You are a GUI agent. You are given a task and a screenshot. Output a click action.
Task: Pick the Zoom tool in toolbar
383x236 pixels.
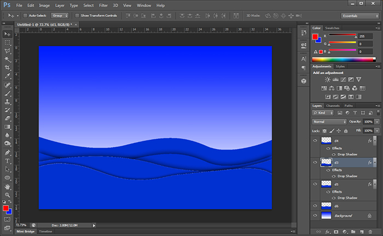point(8,194)
